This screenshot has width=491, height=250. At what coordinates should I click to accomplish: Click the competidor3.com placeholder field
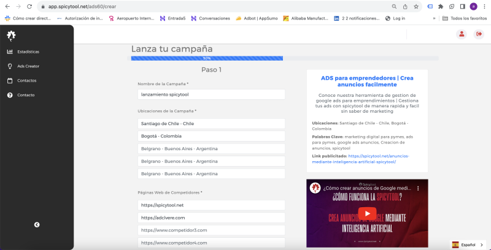(x=211, y=230)
